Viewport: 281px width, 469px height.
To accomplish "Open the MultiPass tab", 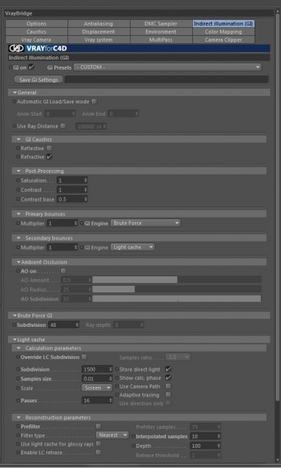I will coord(161,40).
